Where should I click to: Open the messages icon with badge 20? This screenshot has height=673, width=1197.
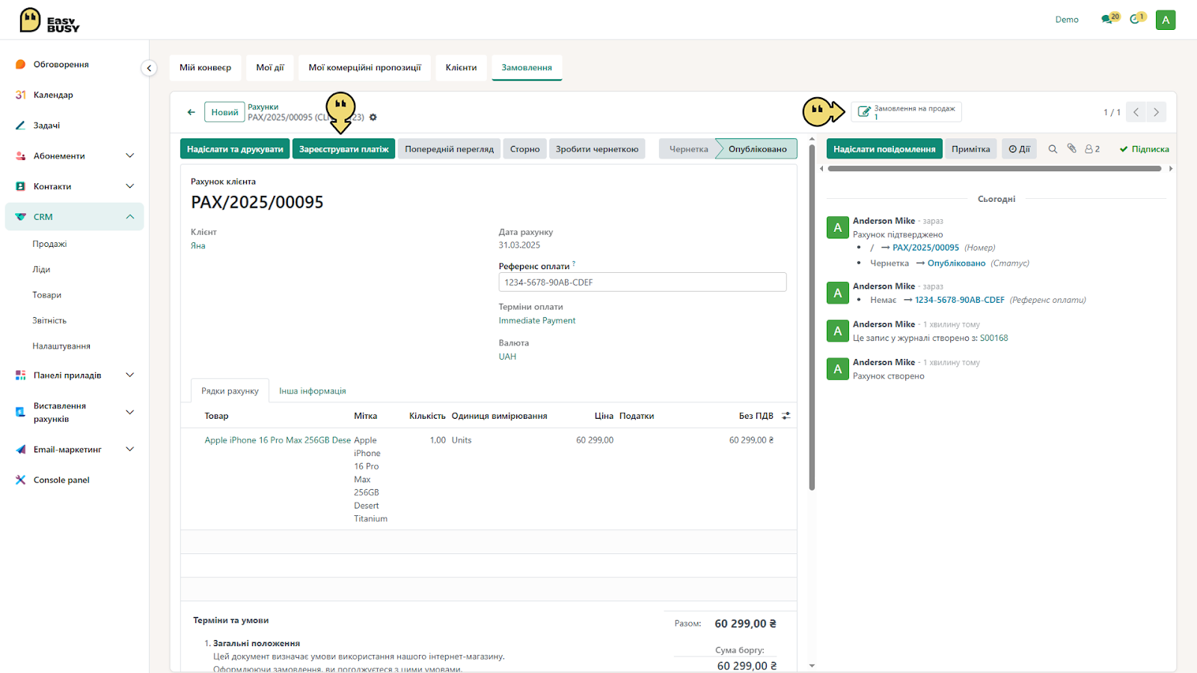click(x=1109, y=19)
